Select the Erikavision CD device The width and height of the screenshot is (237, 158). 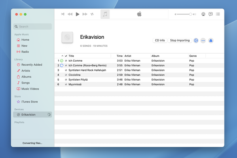(x=32, y=114)
